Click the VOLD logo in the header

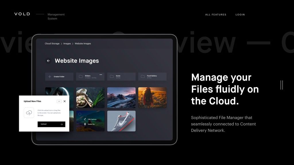click(22, 14)
